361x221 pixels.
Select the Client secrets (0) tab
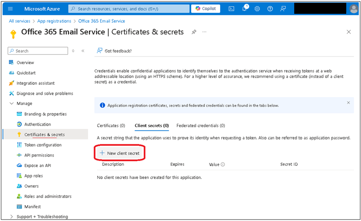[152, 125]
